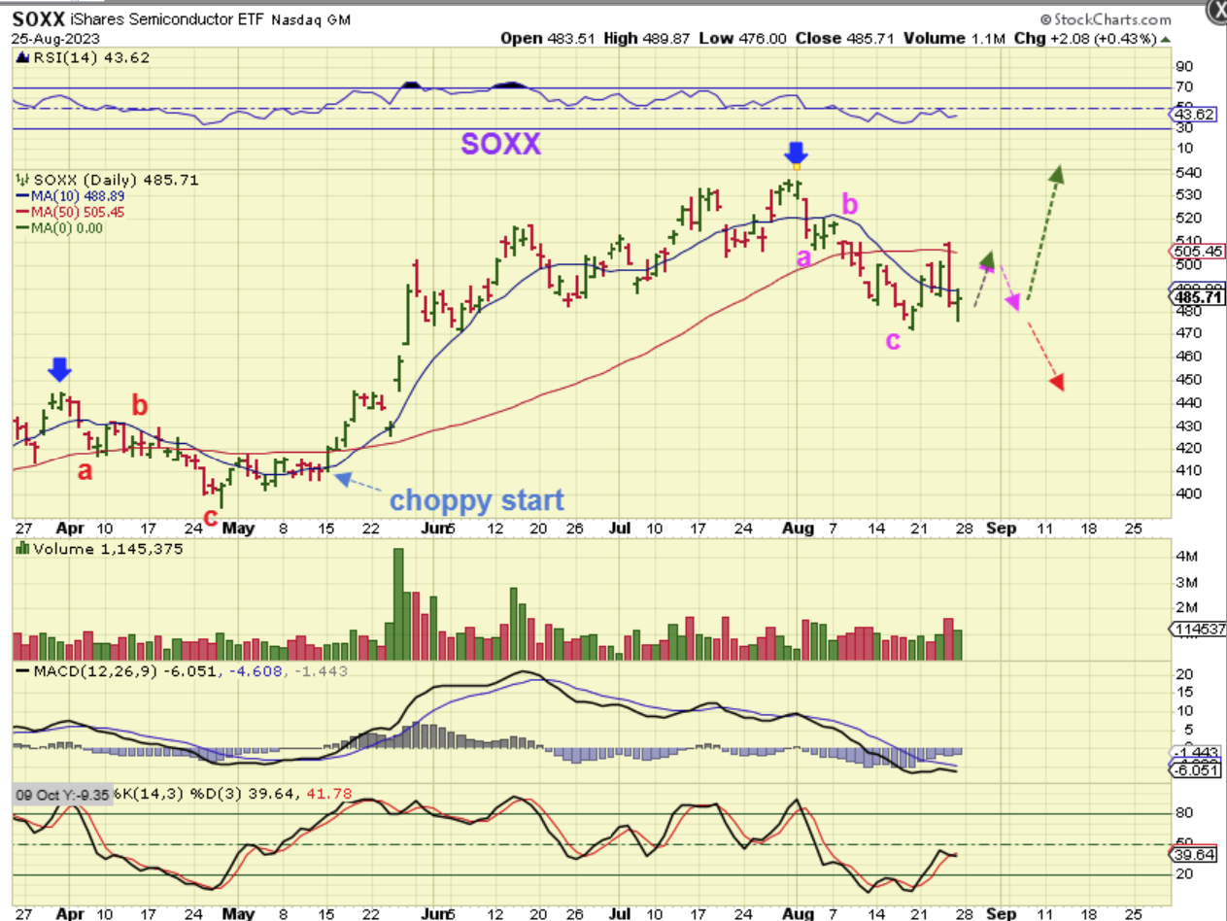Click the blue down arrow above August peak

pyautogui.click(x=796, y=154)
